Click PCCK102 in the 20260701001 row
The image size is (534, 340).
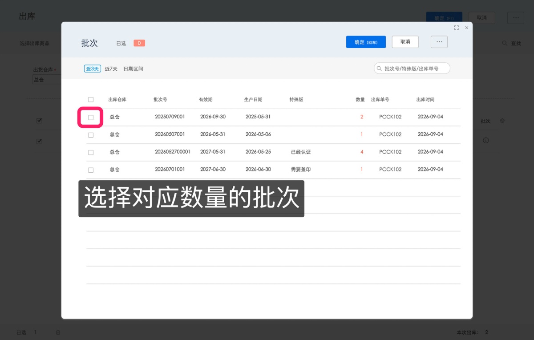(390, 170)
